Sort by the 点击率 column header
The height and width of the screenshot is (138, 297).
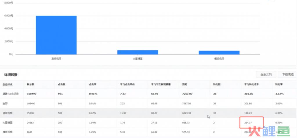click(93, 85)
